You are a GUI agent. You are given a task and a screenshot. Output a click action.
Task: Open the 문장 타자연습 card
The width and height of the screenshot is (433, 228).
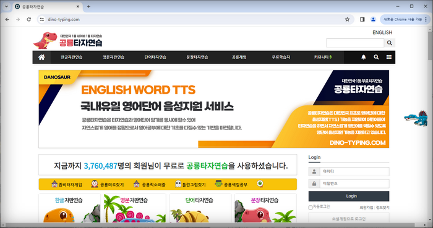pyautogui.click(x=265, y=208)
